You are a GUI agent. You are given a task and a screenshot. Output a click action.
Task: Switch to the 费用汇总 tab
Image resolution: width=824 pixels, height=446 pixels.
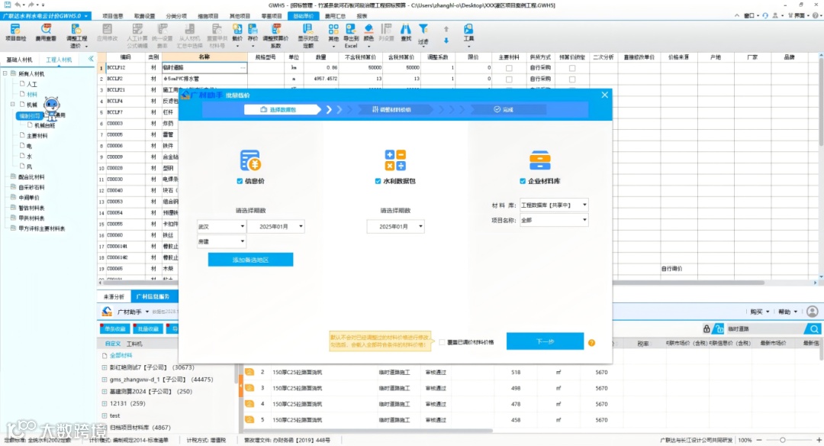[335, 16]
